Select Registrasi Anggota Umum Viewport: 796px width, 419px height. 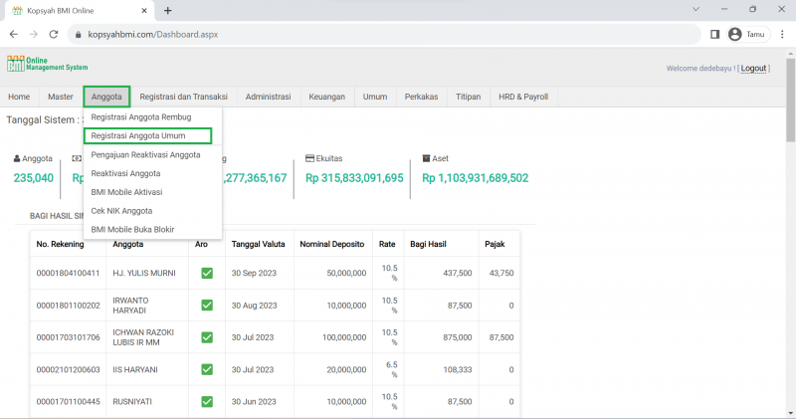coord(147,135)
